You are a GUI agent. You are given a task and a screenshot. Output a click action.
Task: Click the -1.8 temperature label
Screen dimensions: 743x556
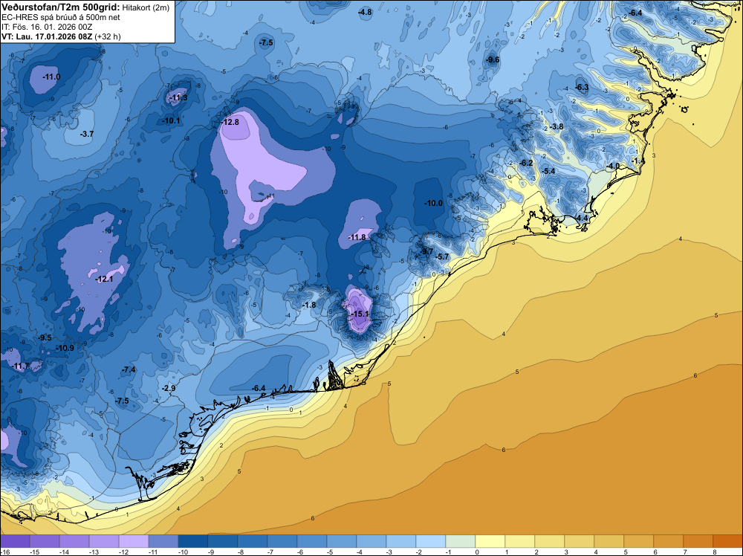309,306
